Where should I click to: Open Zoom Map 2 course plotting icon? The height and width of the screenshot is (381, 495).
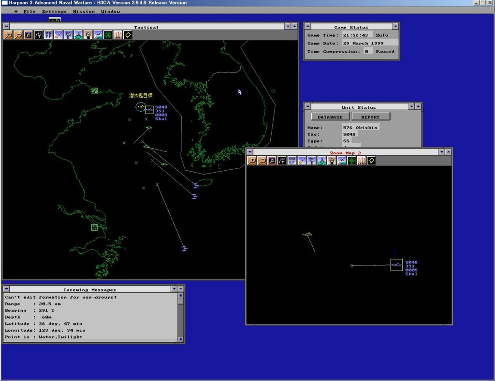tap(282, 161)
